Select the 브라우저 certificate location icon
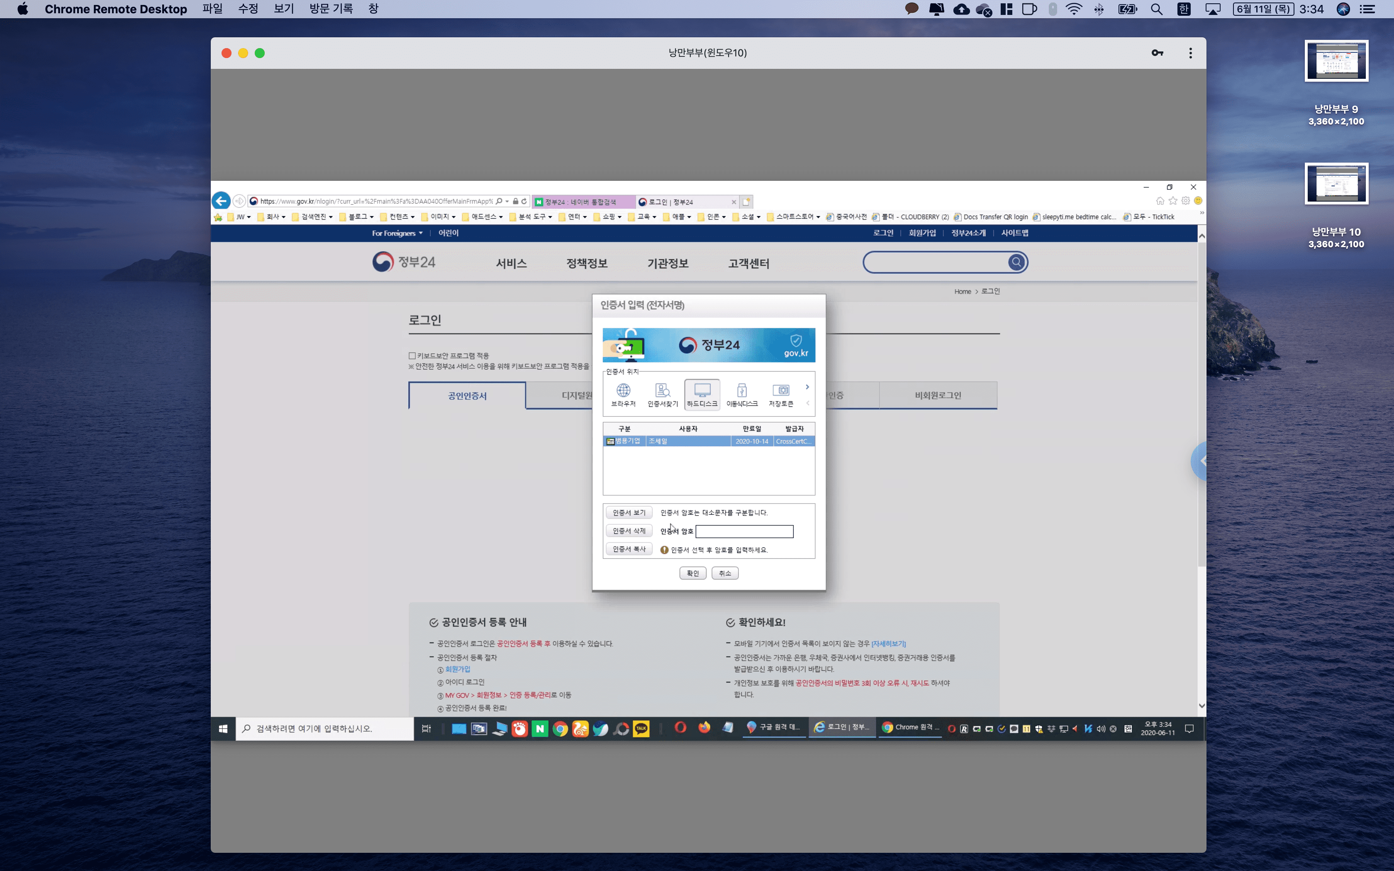Viewport: 1394px width, 871px height. [623, 394]
